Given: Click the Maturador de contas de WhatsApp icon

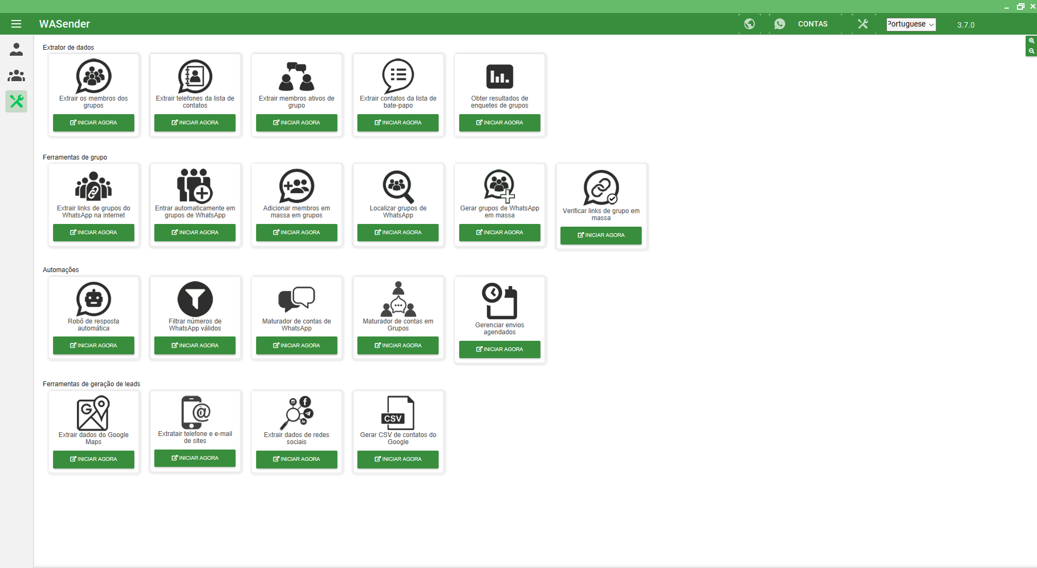Looking at the screenshot, I should (x=296, y=299).
